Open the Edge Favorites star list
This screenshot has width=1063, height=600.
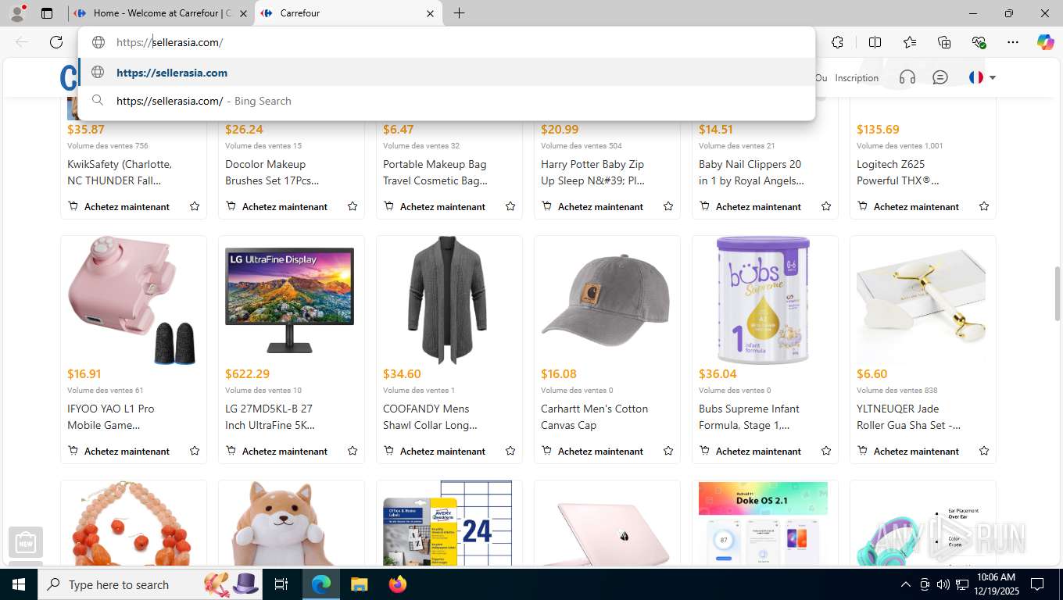tap(910, 42)
